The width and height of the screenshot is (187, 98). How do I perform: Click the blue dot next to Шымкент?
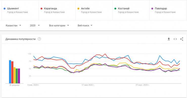click(x=5, y=9)
